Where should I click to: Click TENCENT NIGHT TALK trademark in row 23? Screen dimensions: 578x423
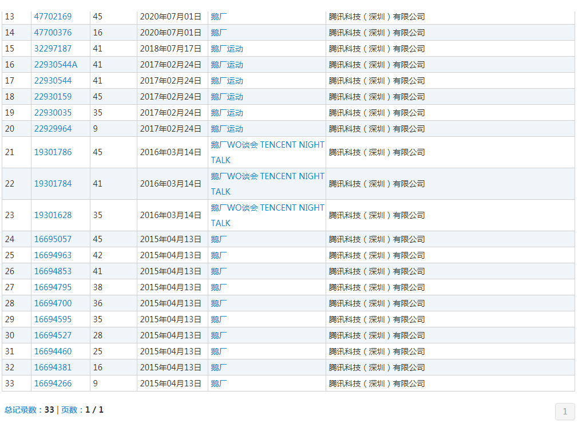point(267,215)
